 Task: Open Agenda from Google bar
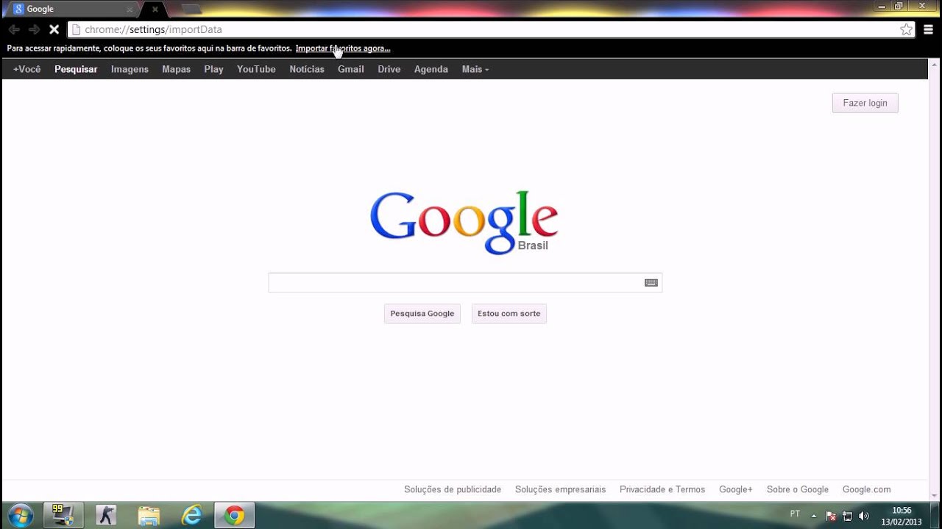click(431, 69)
